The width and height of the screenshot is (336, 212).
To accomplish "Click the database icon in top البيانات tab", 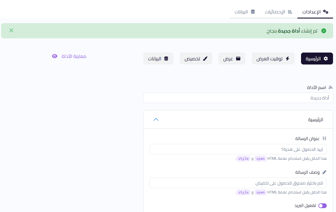I will [253, 12].
